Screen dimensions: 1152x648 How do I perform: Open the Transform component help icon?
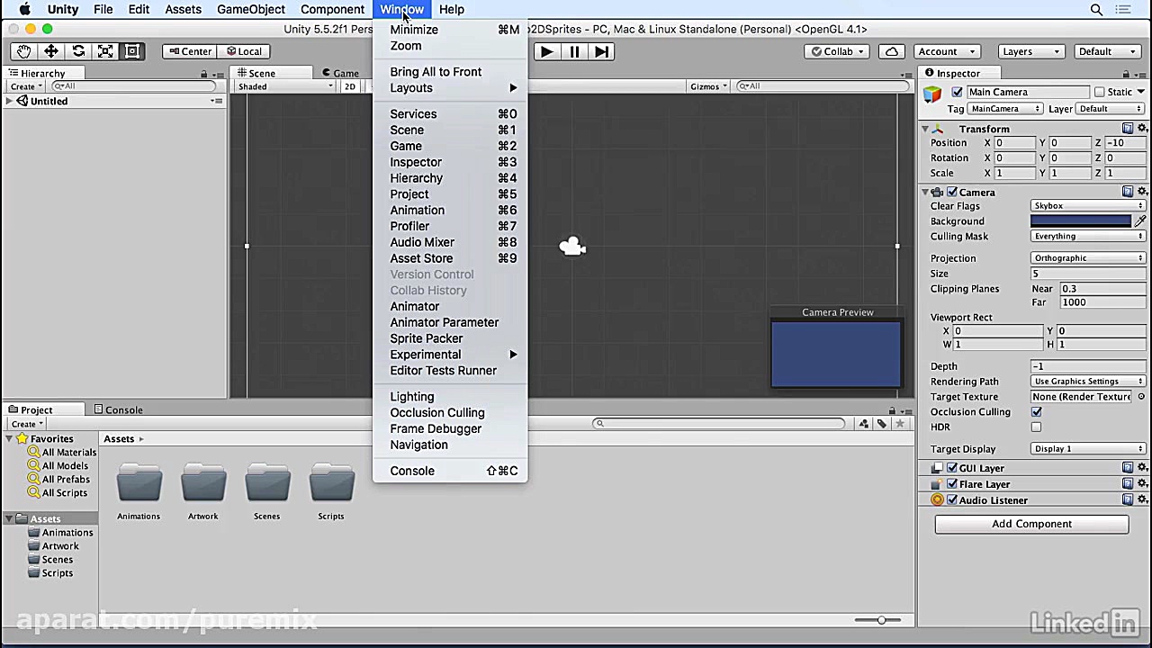[1128, 129]
